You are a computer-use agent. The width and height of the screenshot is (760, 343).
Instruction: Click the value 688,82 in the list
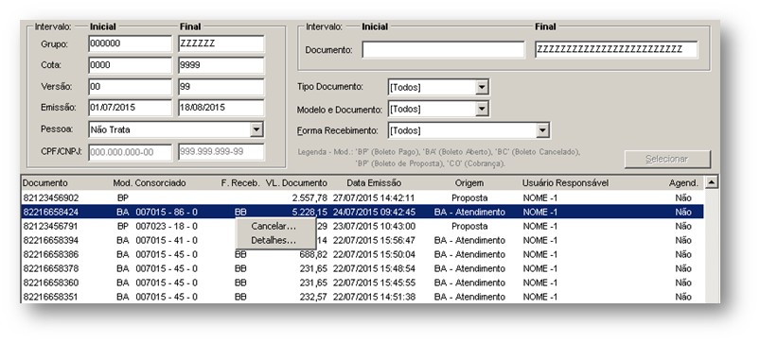click(313, 254)
